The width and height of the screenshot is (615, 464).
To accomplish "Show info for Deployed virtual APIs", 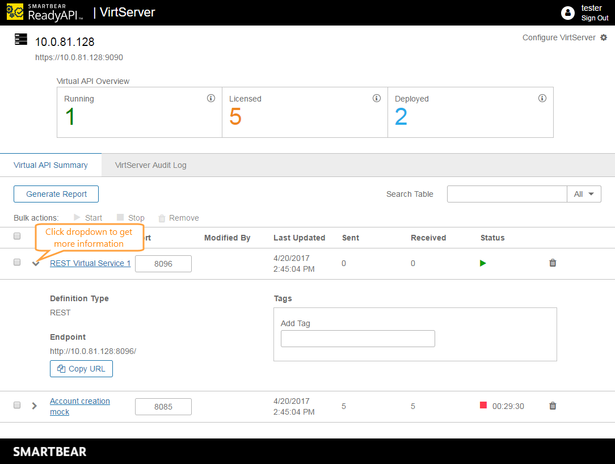I will coord(542,98).
